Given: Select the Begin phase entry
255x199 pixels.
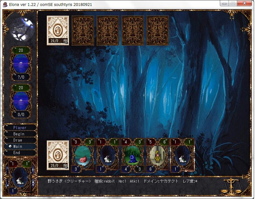Looking at the screenshot, I should [x=20, y=134].
